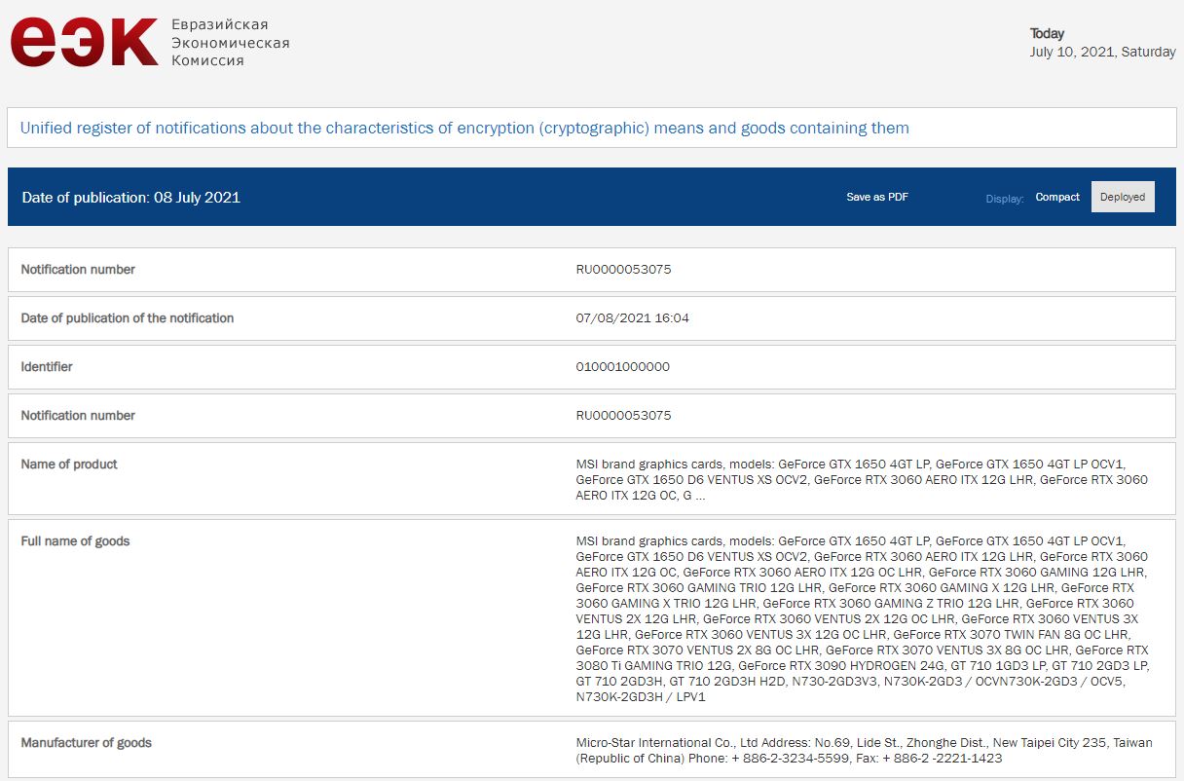Click the first Notification number label
The width and height of the screenshot is (1184, 781).
pos(78,270)
